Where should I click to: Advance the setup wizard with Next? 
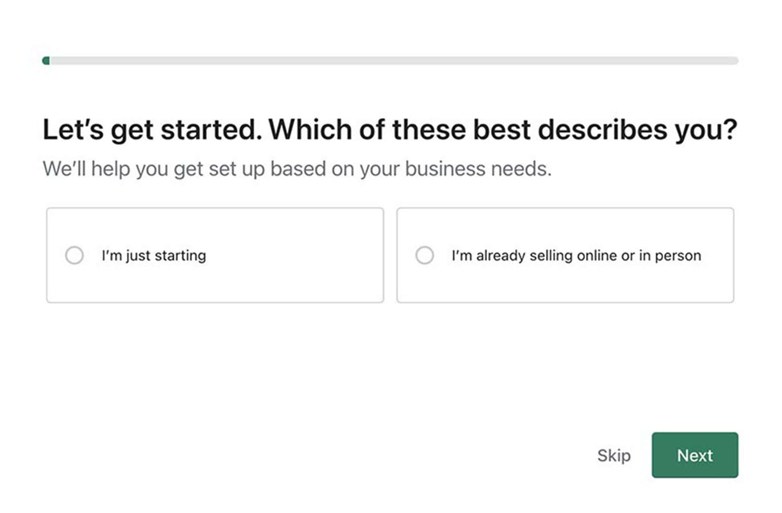coord(695,456)
